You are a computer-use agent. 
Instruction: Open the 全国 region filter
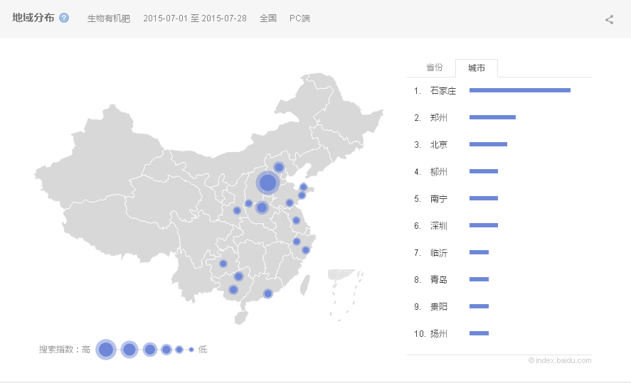click(268, 18)
